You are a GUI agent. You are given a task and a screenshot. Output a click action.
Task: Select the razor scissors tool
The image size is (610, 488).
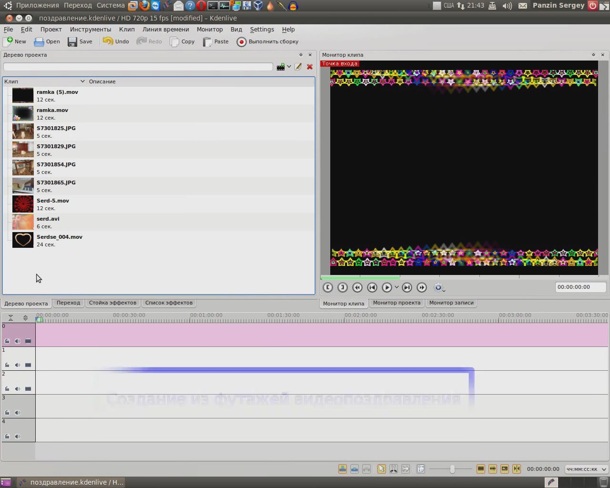pos(394,469)
